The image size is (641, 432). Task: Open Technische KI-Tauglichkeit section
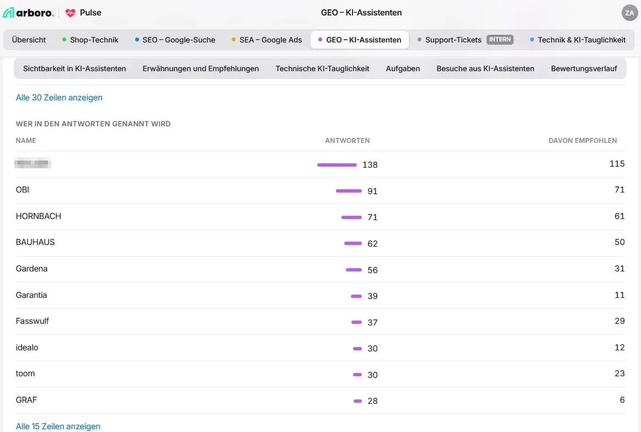[x=322, y=68]
